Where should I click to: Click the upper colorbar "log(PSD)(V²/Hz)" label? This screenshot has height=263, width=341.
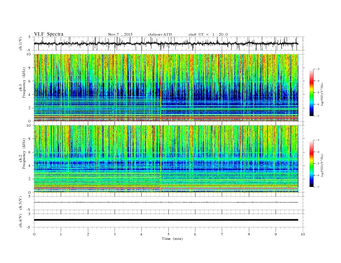(x=322, y=94)
